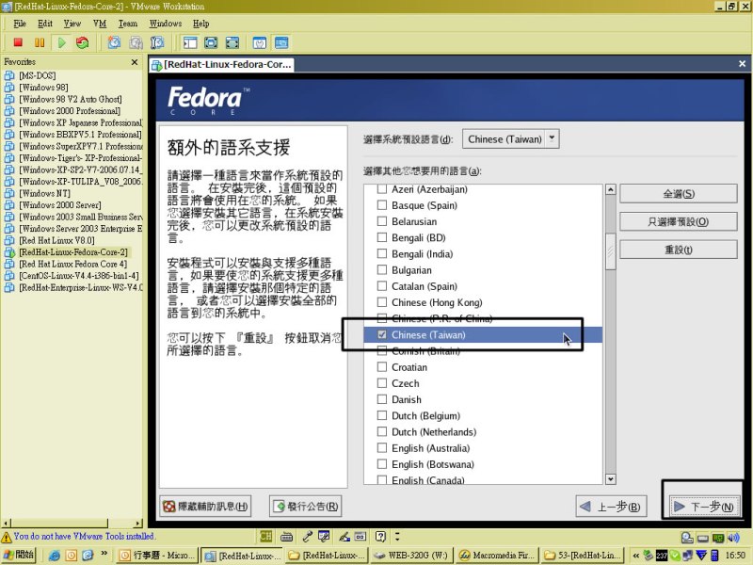Proceed with the 下一步(N) next button
Viewport: 753px width, 565px height.
tap(703, 507)
